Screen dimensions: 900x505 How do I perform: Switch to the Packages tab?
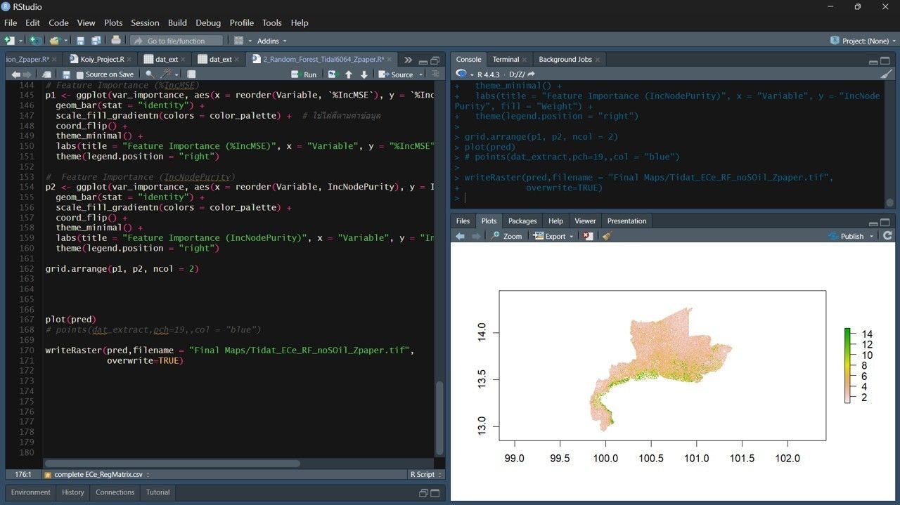pos(522,221)
